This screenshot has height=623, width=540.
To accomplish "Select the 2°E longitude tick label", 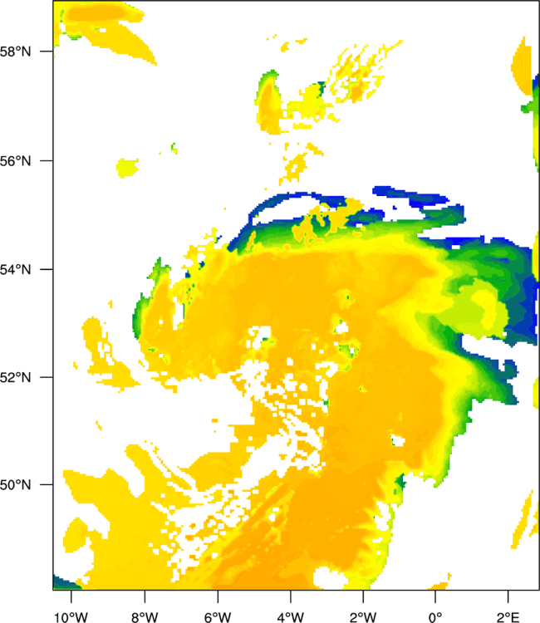I will click(508, 616).
